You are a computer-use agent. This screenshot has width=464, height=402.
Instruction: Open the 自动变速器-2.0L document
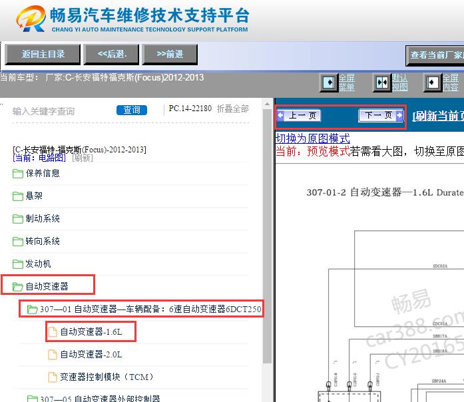tap(91, 354)
